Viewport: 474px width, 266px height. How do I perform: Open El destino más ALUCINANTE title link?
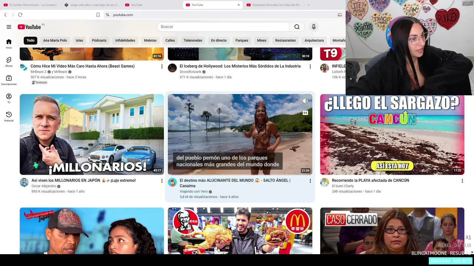(235, 183)
